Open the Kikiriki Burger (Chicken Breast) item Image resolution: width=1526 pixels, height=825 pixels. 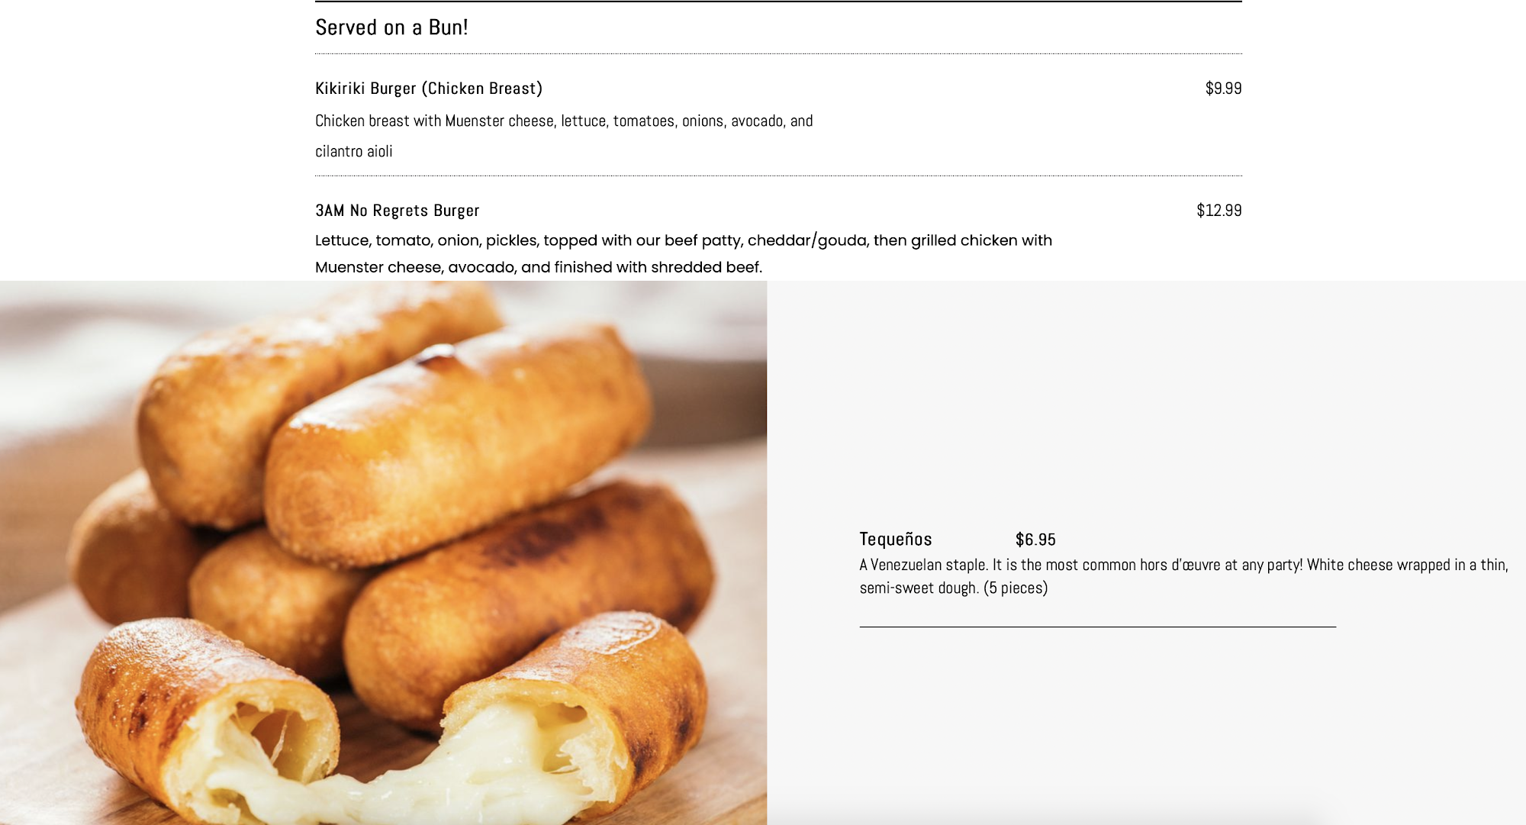pos(429,89)
